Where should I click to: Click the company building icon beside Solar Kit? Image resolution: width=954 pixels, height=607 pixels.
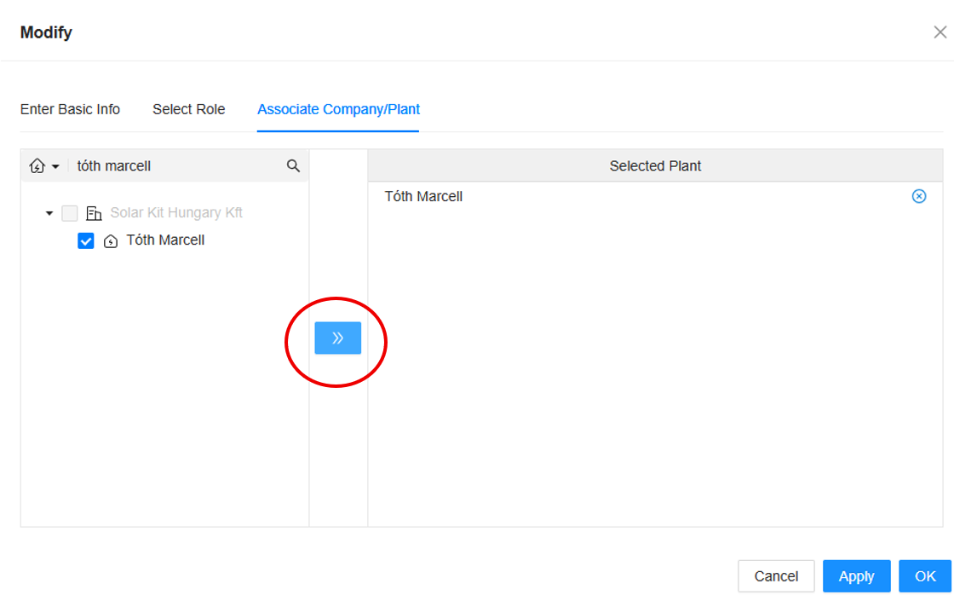(x=95, y=213)
